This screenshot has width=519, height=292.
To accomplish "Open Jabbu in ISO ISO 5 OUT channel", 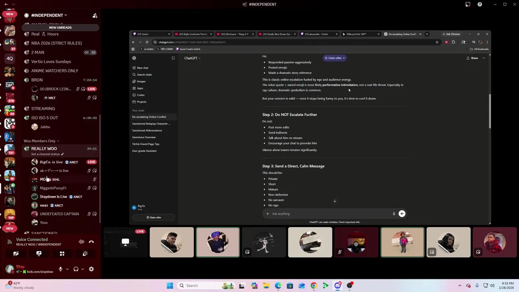I will click(x=45, y=127).
